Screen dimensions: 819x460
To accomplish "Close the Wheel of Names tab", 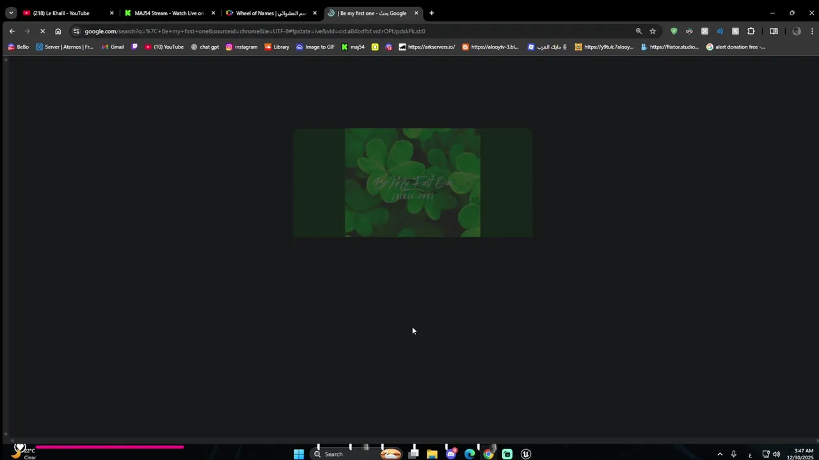I will (315, 13).
